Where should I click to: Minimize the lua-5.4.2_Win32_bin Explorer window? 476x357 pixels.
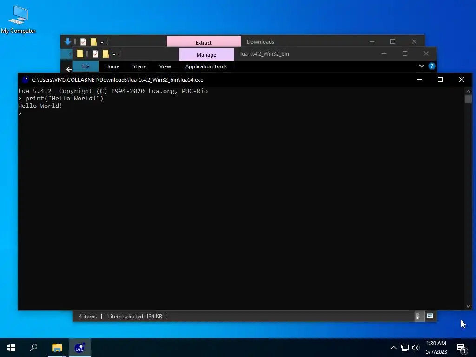tap(384, 54)
